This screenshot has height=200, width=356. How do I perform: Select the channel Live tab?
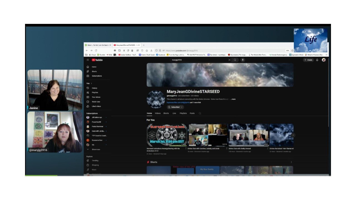174,113
